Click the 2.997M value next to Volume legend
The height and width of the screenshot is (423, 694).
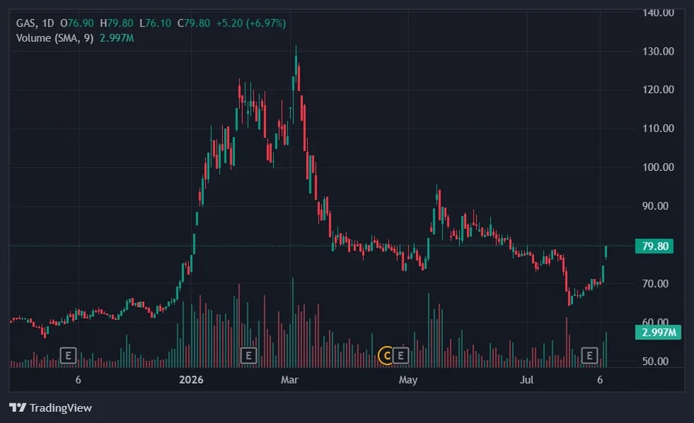pos(117,38)
